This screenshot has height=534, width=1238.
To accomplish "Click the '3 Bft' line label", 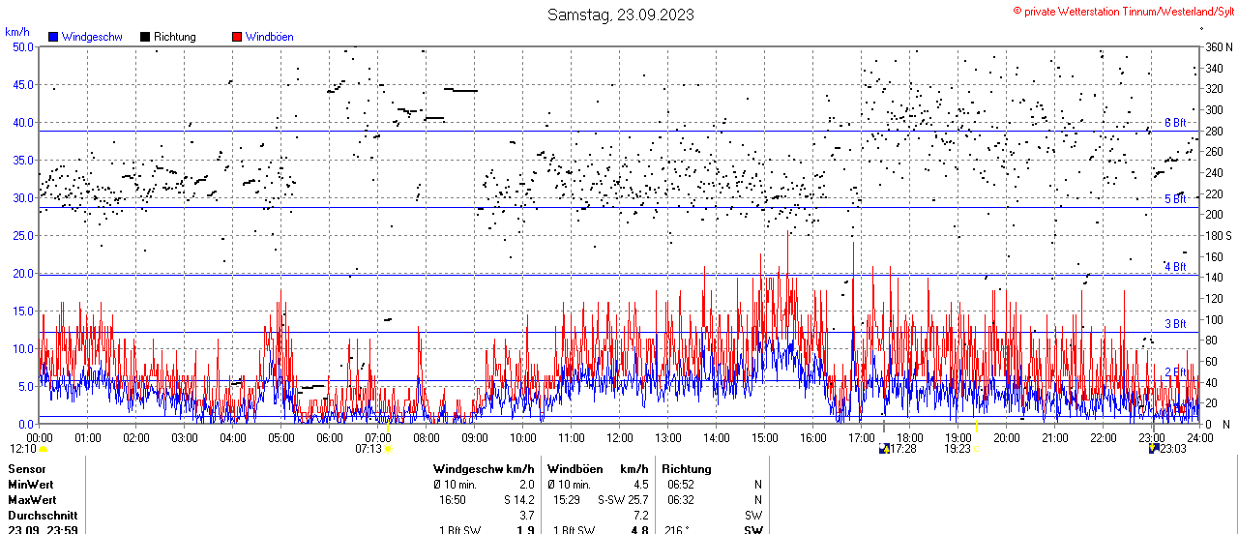I will [1175, 324].
